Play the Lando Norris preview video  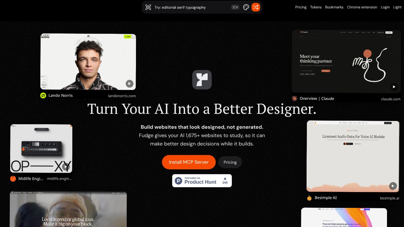click(129, 84)
